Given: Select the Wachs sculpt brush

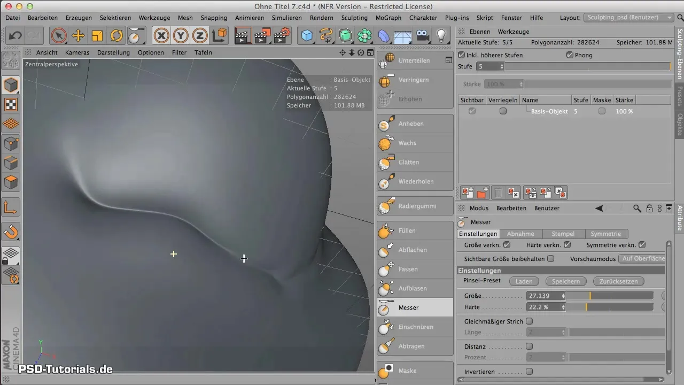Looking at the screenshot, I should 415,143.
